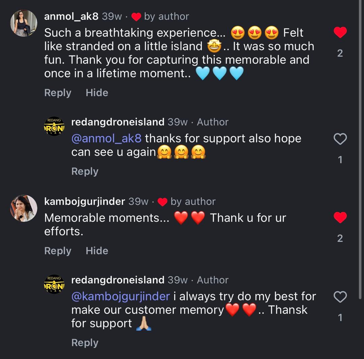
Task: Unlike kambojgurjinder's comment red heart
Action: (x=340, y=218)
